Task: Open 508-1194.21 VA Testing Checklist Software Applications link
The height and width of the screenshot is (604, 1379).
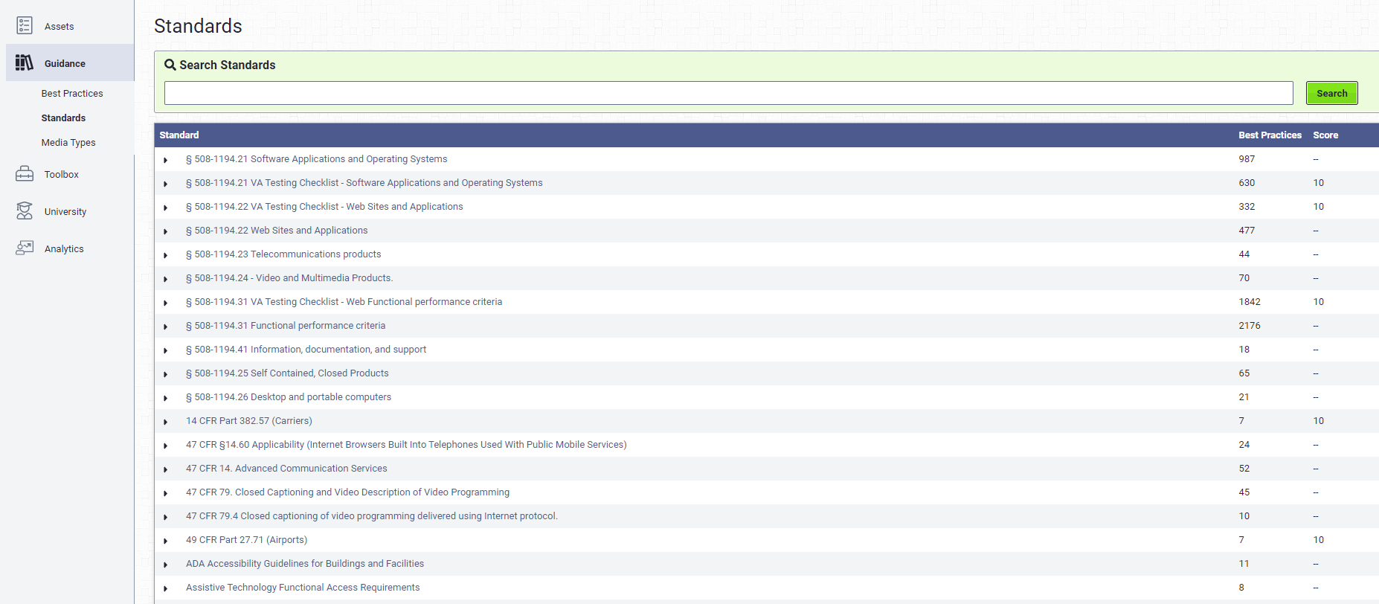Action: tap(364, 183)
